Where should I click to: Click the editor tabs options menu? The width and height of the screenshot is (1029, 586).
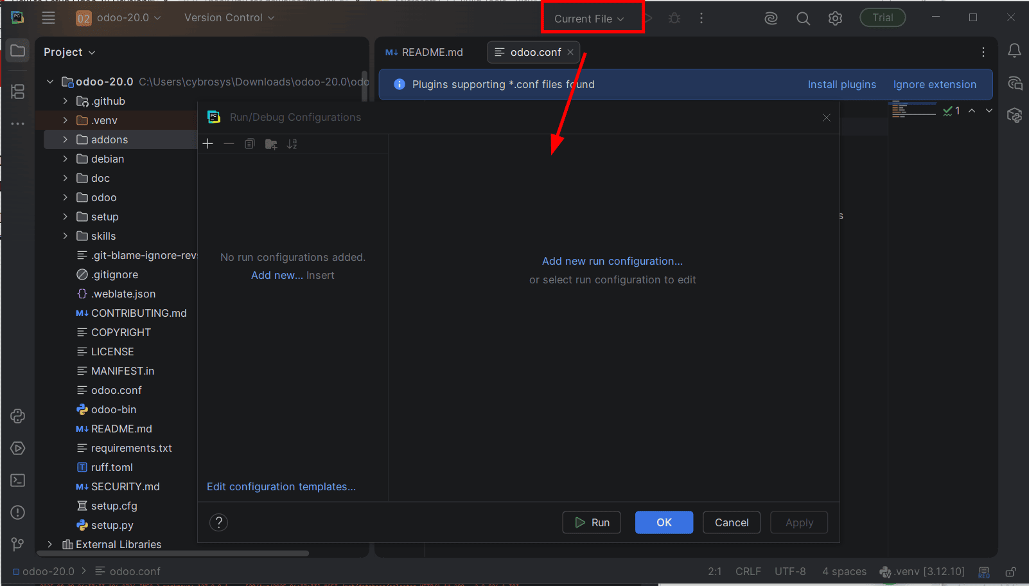click(983, 52)
